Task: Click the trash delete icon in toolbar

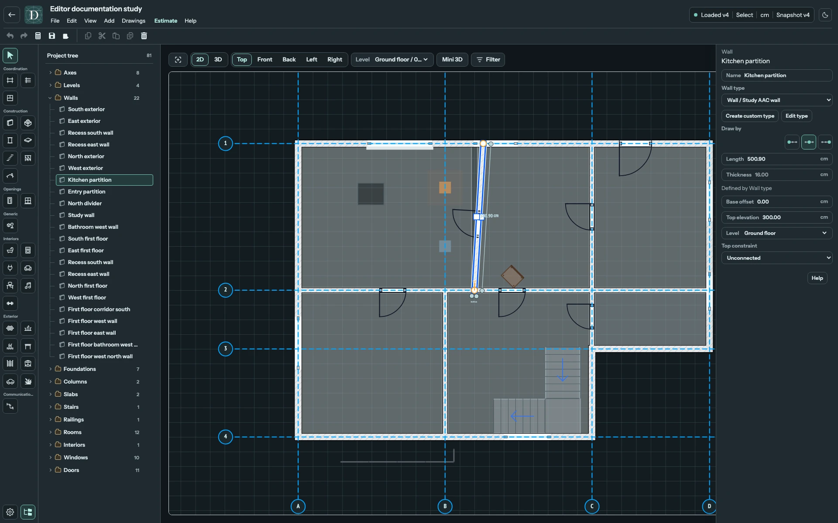Action: tap(144, 36)
